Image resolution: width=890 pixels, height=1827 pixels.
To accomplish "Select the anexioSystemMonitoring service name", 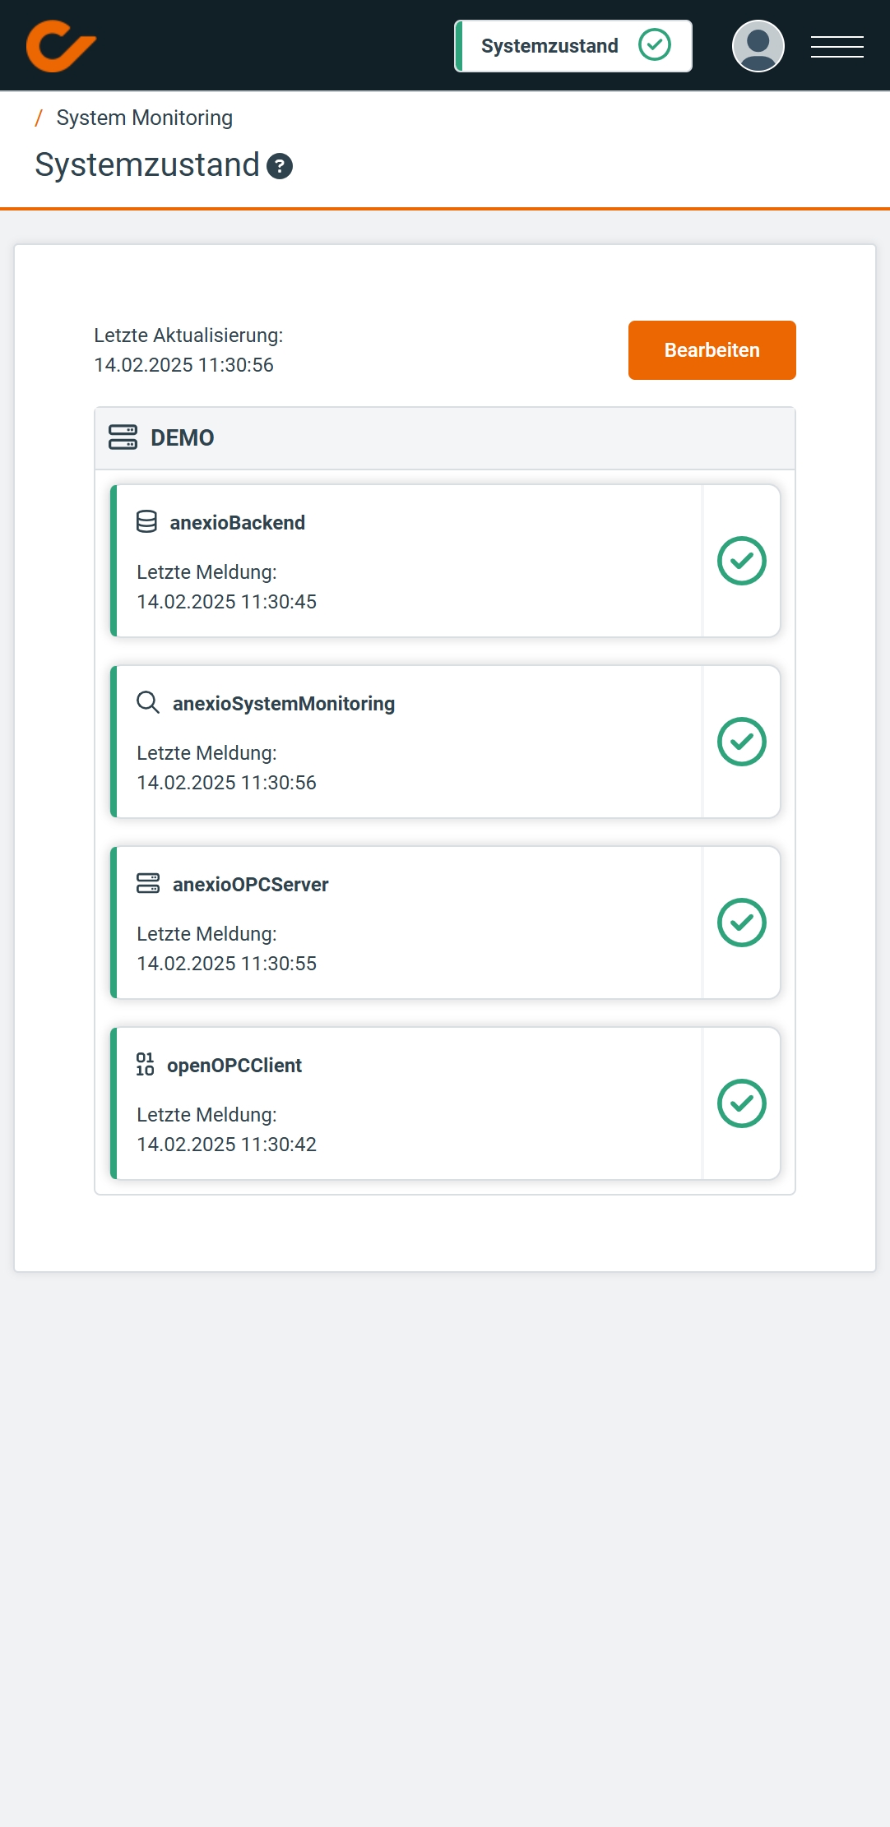I will [284, 704].
